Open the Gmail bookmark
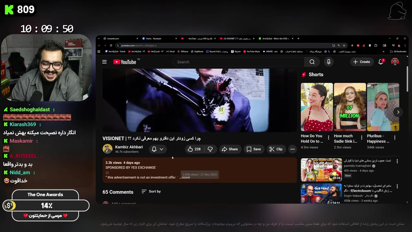Image resolution: width=412 pixels, height=232 pixels. point(170,52)
